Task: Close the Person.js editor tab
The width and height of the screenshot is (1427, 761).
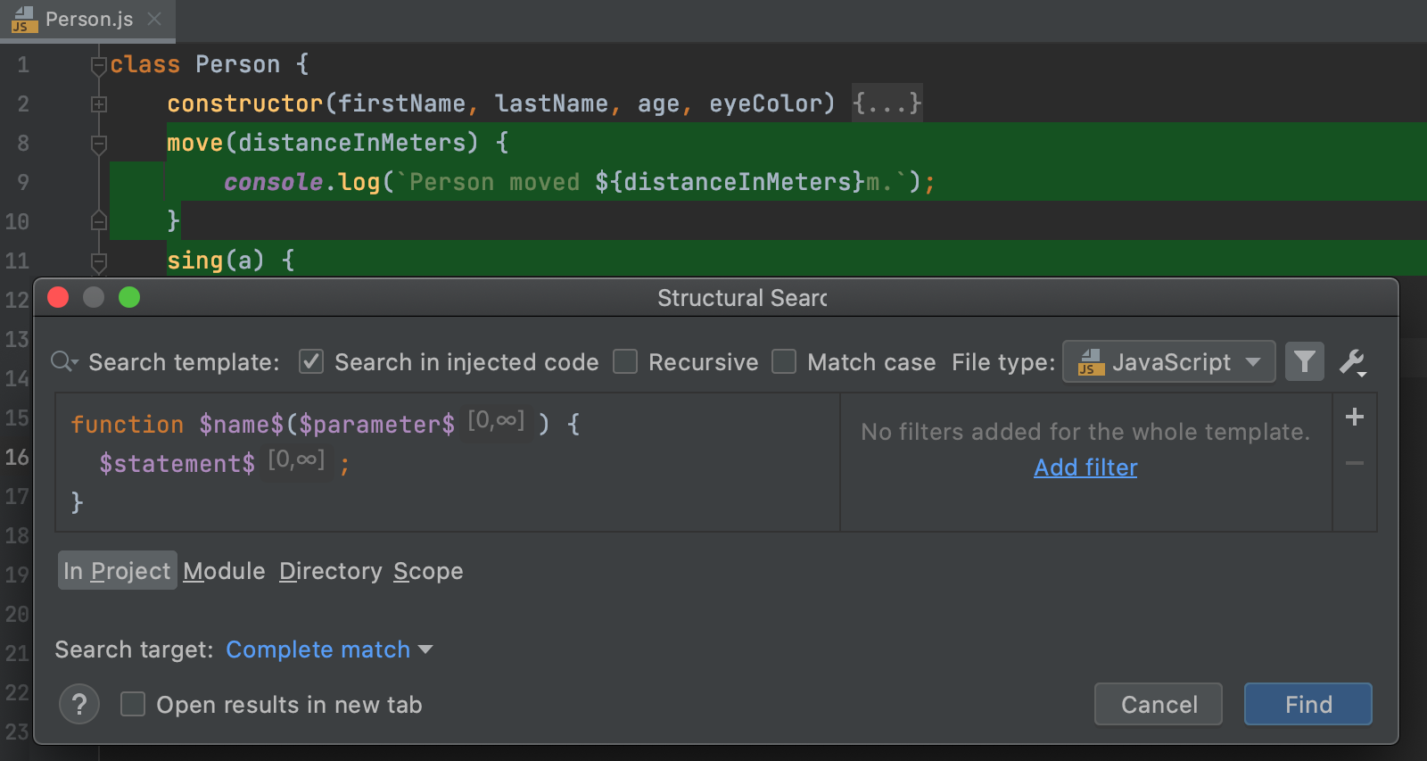Action: [x=154, y=19]
